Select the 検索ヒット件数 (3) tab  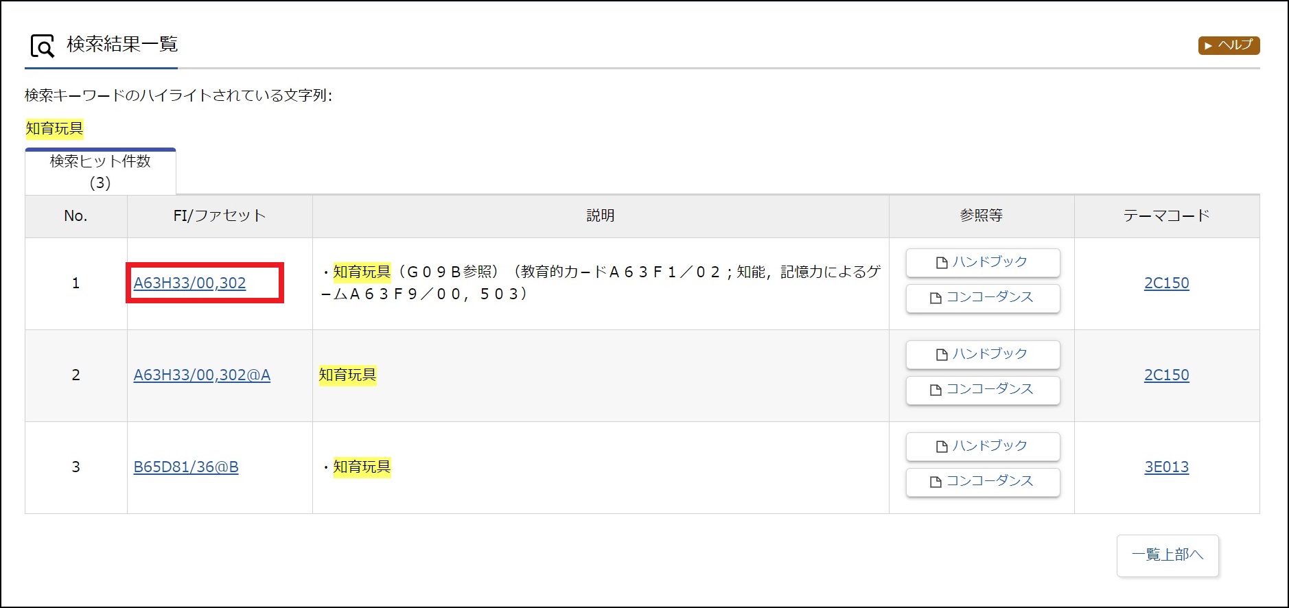100,172
